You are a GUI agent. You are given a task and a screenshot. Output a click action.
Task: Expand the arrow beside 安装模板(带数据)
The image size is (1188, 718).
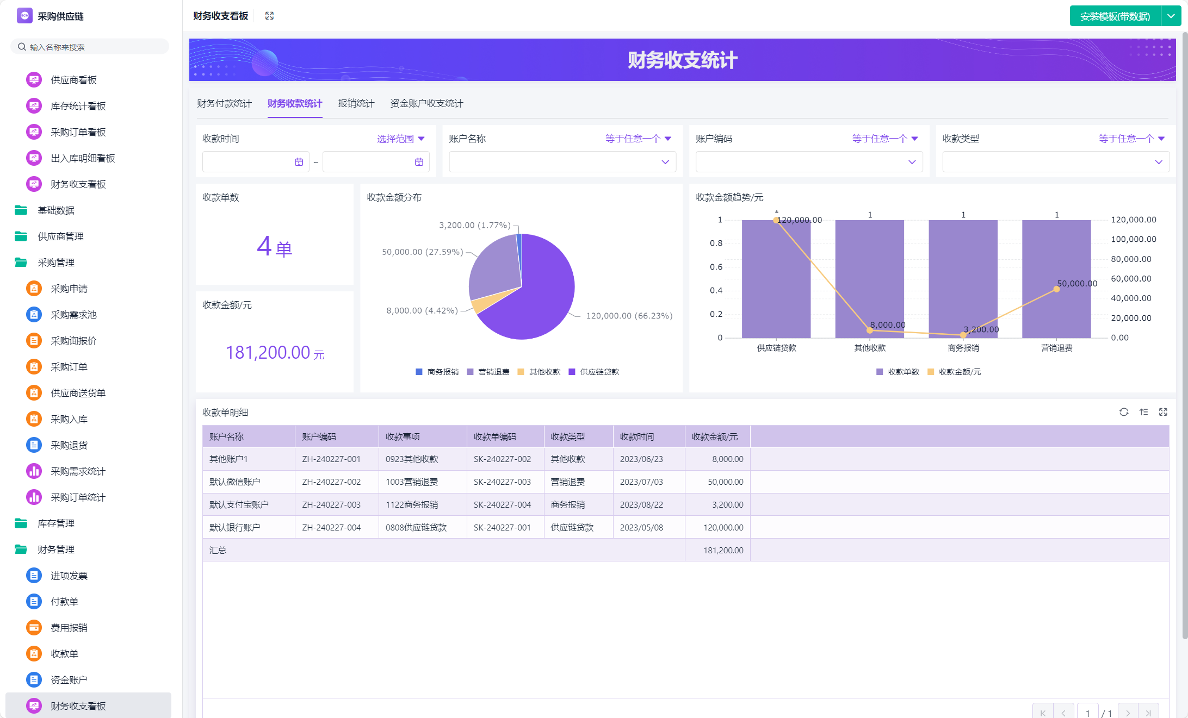1171,16
